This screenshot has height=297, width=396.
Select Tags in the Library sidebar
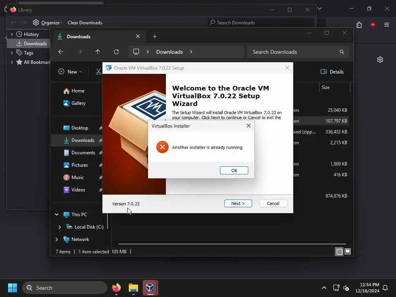point(25,53)
